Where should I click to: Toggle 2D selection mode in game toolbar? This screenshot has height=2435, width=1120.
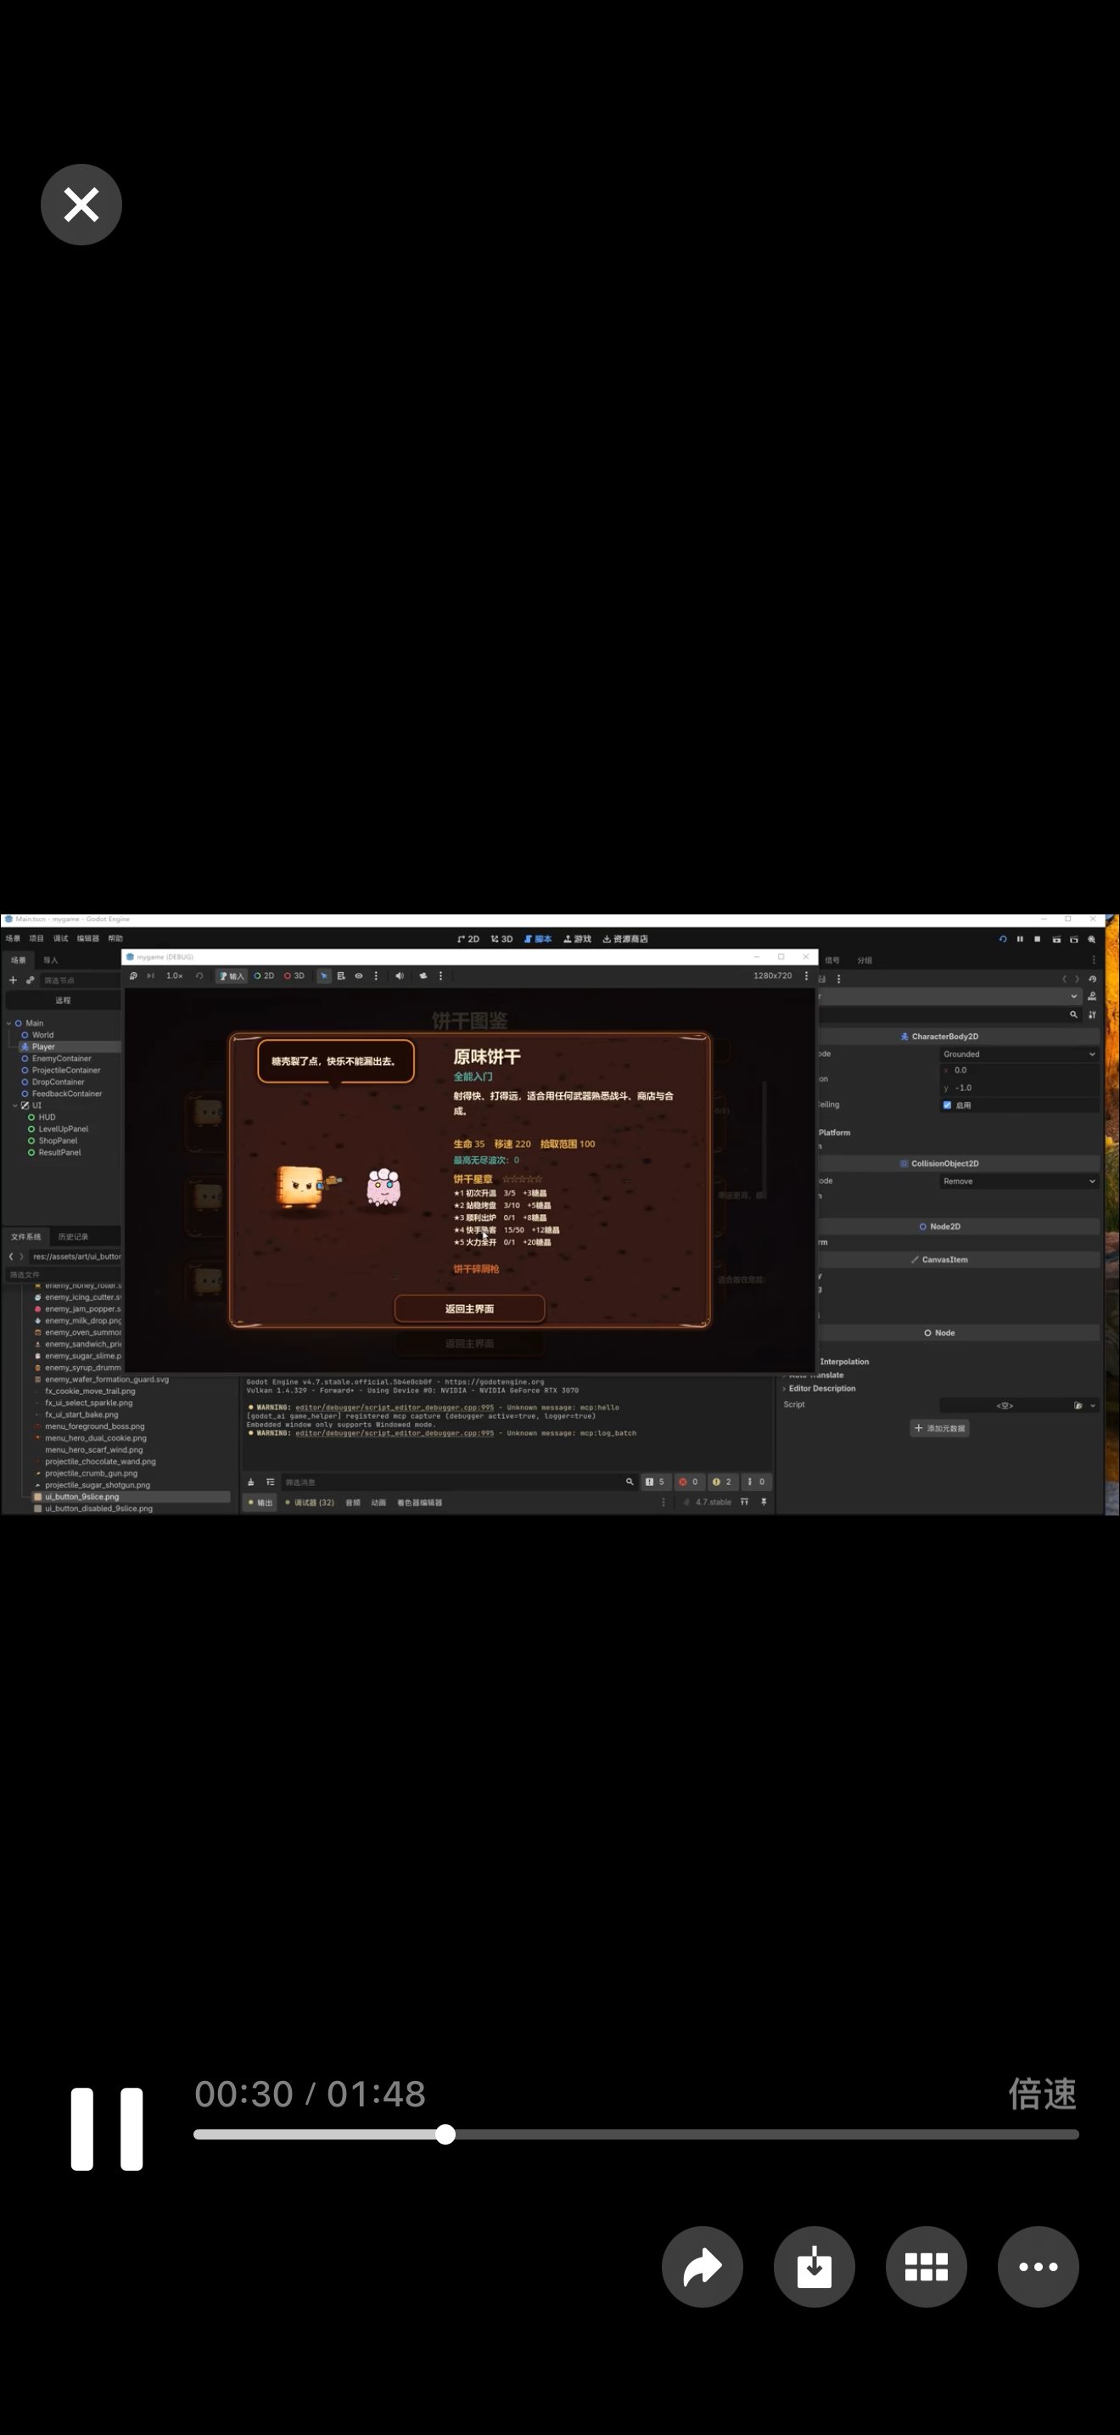click(x=265, y=976)
